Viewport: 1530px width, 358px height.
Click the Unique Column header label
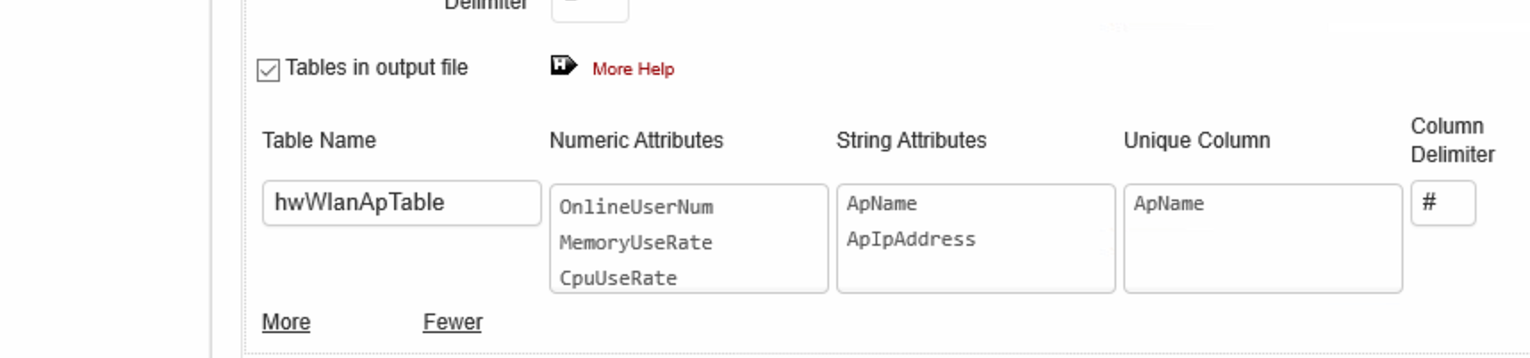(x=1197, y=141)
